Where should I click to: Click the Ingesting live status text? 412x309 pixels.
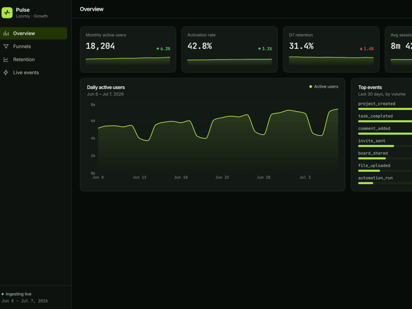tap(19, 294)
